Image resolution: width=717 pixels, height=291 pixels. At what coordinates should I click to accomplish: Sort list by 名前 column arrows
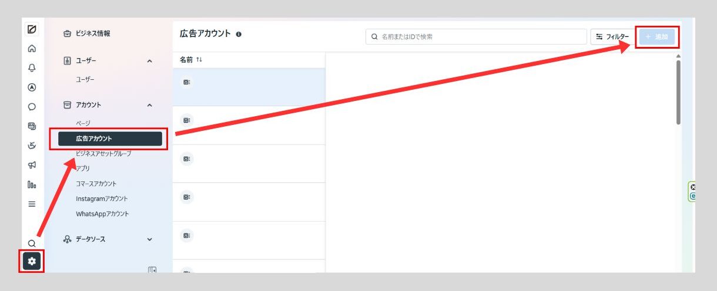pyautogui.click(x=199, y=60)
